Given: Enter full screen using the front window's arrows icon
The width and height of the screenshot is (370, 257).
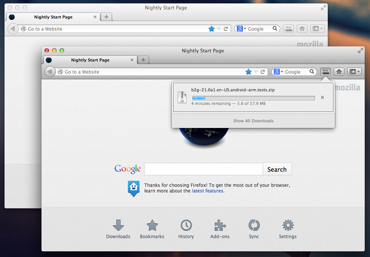Looking at the screenshot, I should pos(360,51).
